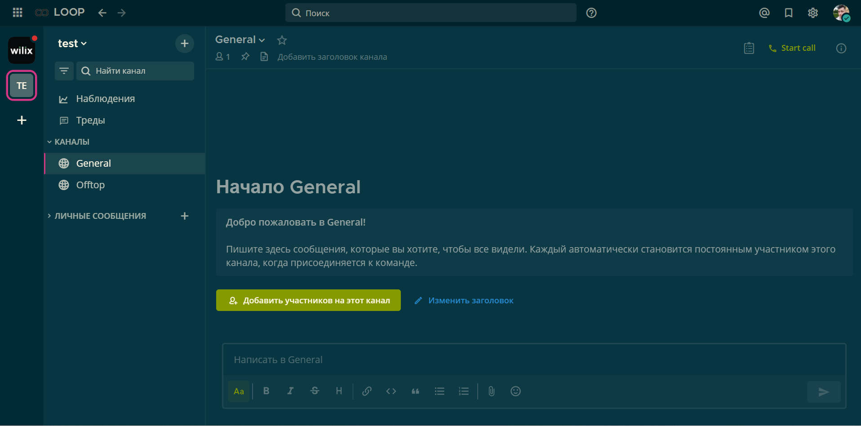Screen dimensions: 861x426
Task: Click the strikethrough formatting icon
Action: (315, 391)
